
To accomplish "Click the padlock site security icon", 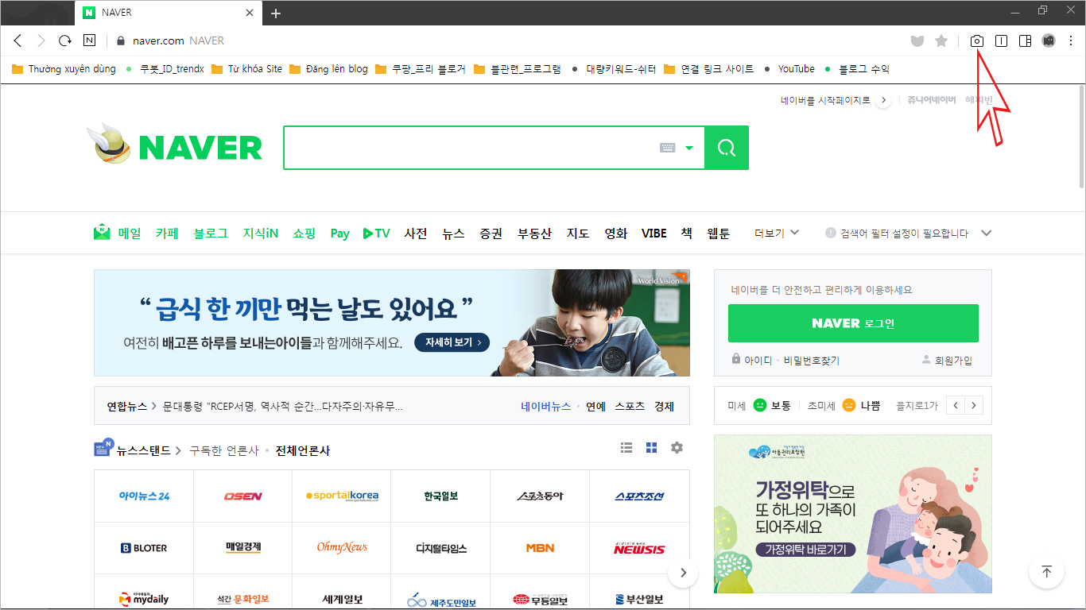I will point(121,41).
